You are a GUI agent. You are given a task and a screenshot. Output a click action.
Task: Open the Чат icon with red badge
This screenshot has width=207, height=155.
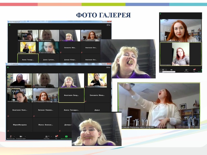pyautogui.click(x=56, y=136)
